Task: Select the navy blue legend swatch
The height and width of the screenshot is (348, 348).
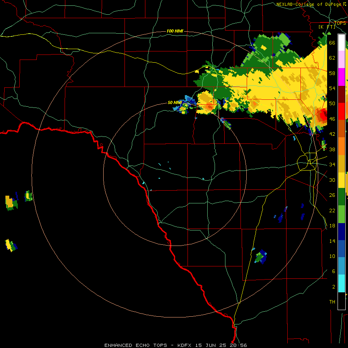Action: click(341, 232)
